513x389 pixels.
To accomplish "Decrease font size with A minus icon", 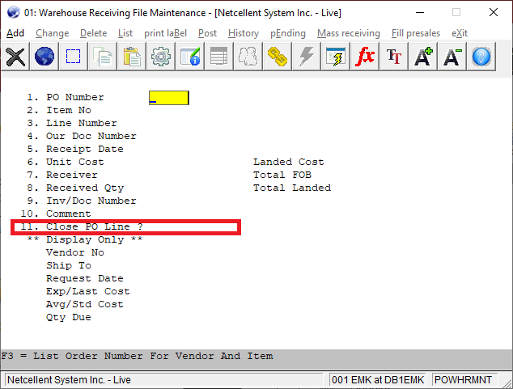I will [452, 57].
